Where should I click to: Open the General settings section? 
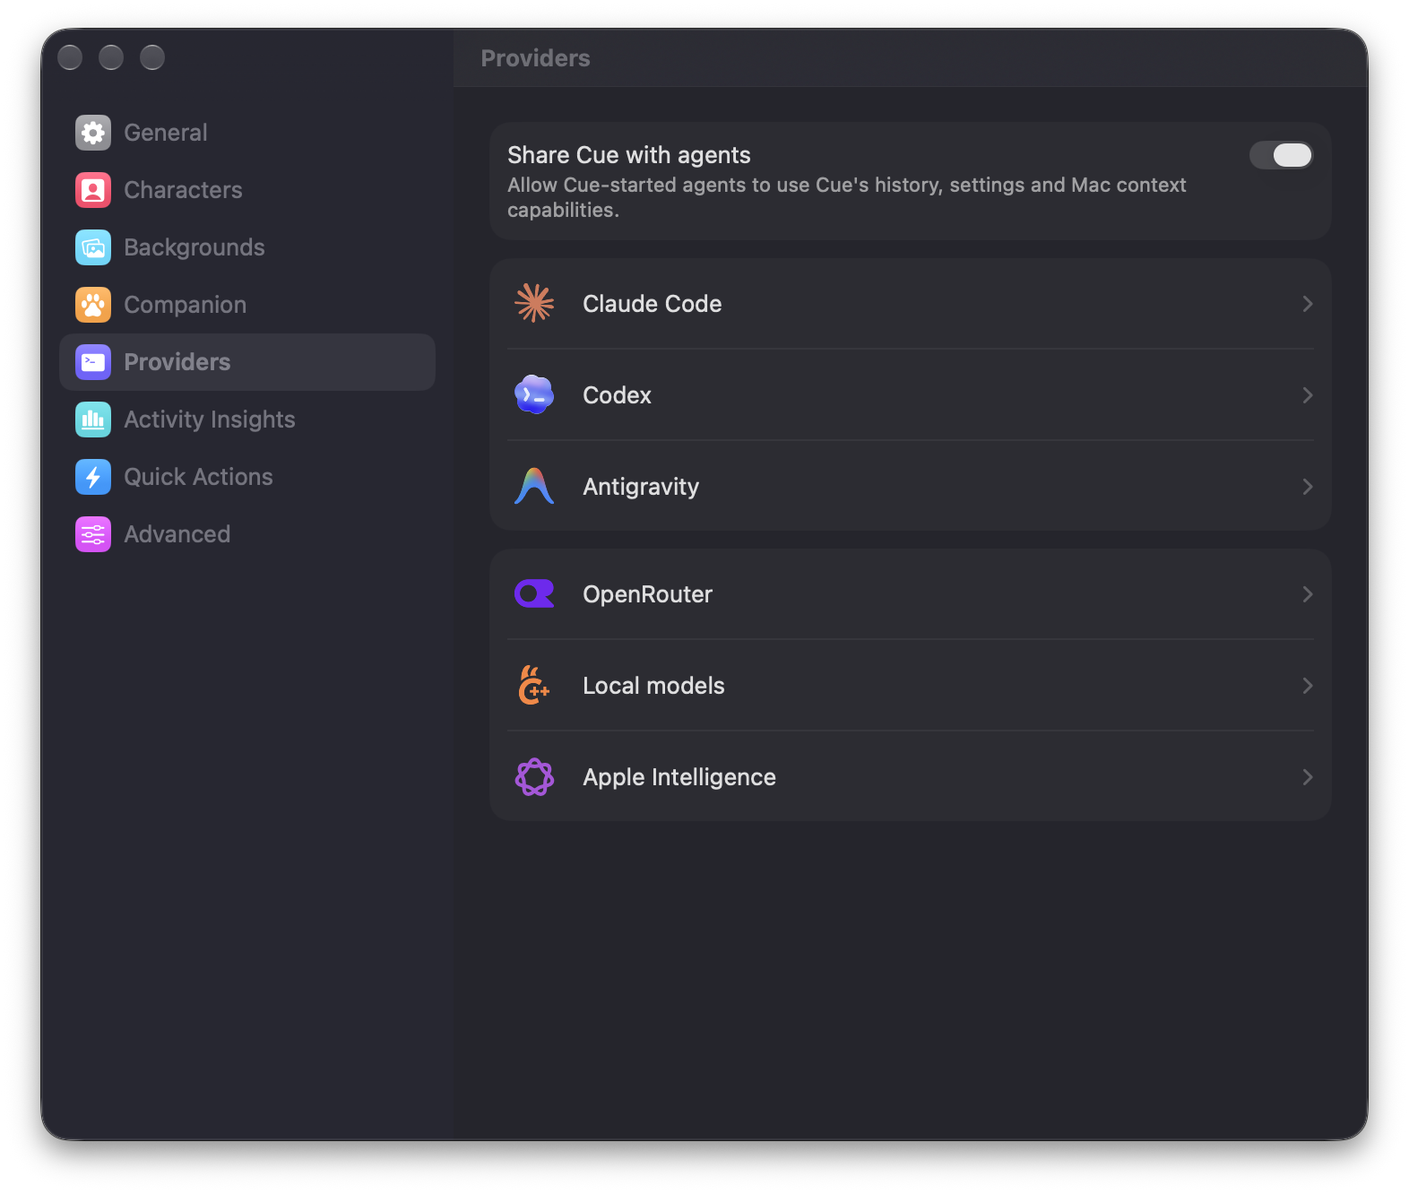pyautogui.click(x=247, y=133)
